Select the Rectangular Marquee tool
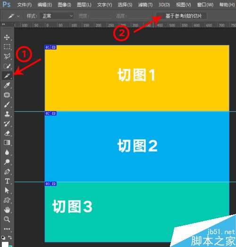 [x=7, y=47]
